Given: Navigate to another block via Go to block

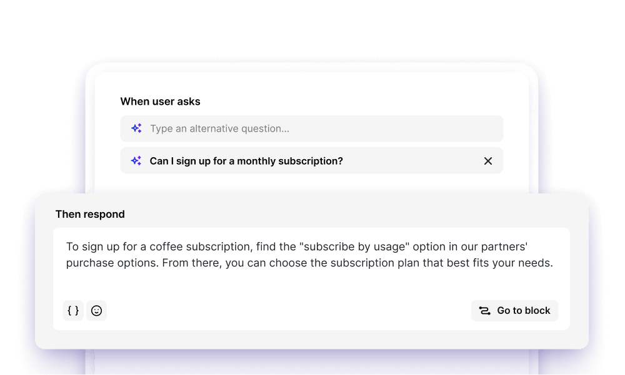Looking at the screenshot, I should tap(514, 310).
